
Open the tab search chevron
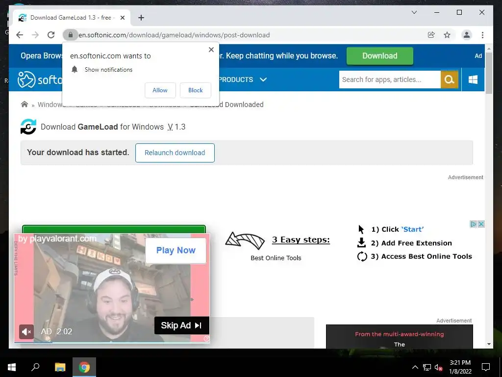tap(414, 12)
